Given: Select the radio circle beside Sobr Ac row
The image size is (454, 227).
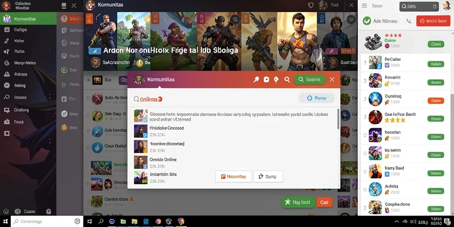Looking at the screenshot, I should (x=88, y=98).
